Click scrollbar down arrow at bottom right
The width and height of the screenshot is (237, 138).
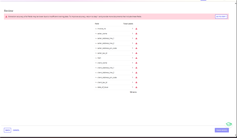(236, 135)
